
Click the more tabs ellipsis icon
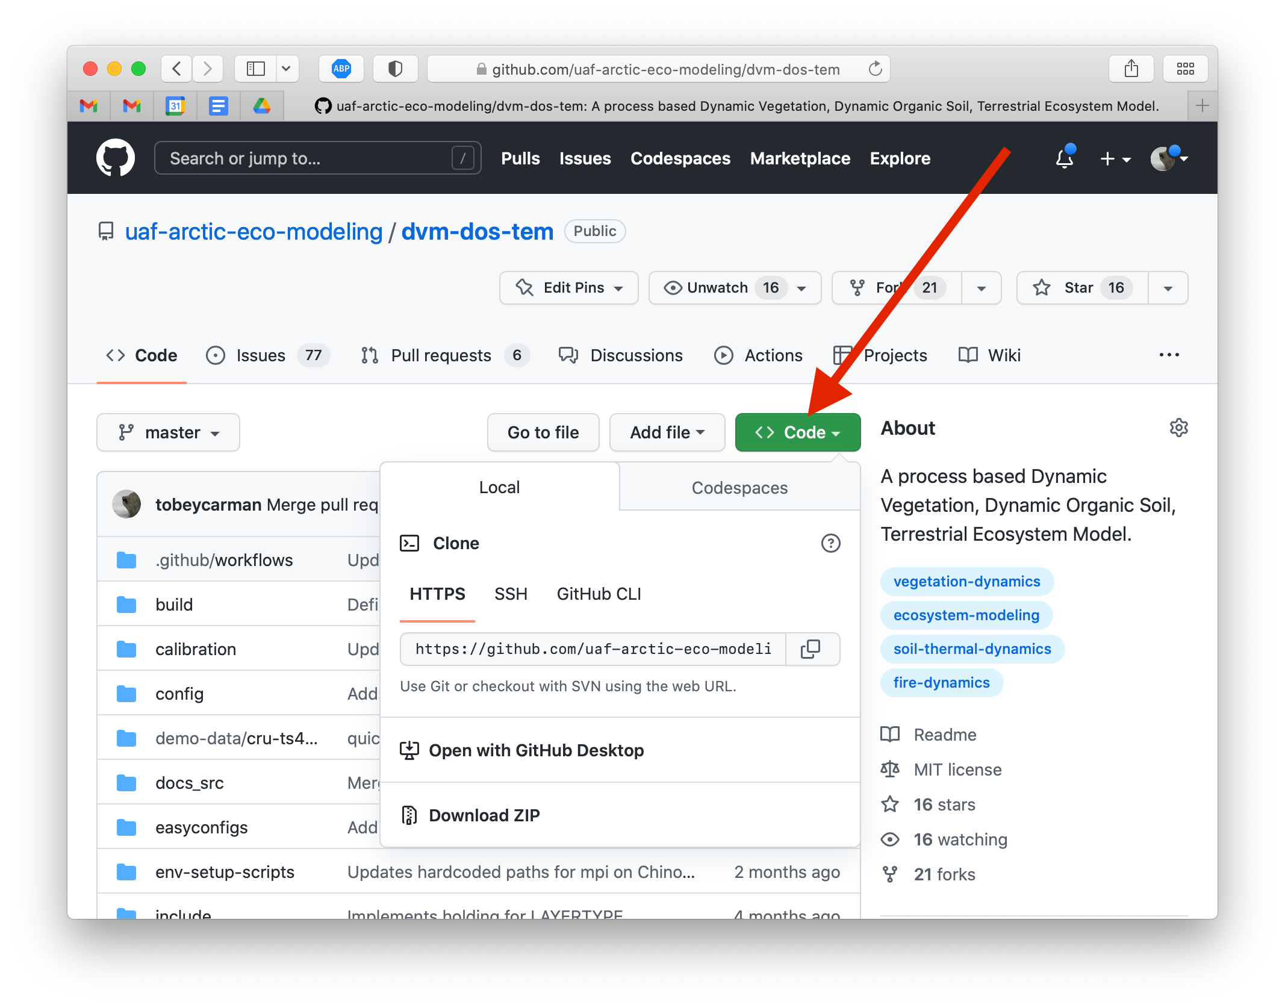[x=1169, y=355]
